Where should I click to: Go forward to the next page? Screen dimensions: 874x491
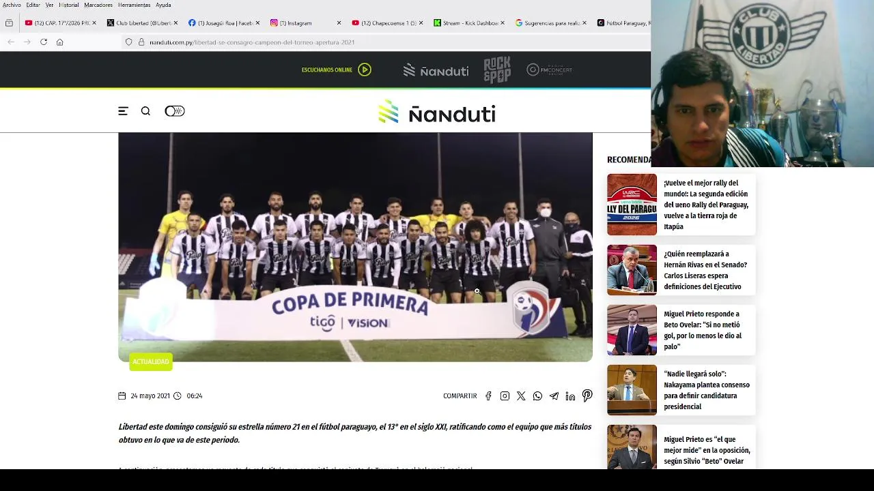click(27, 42)
